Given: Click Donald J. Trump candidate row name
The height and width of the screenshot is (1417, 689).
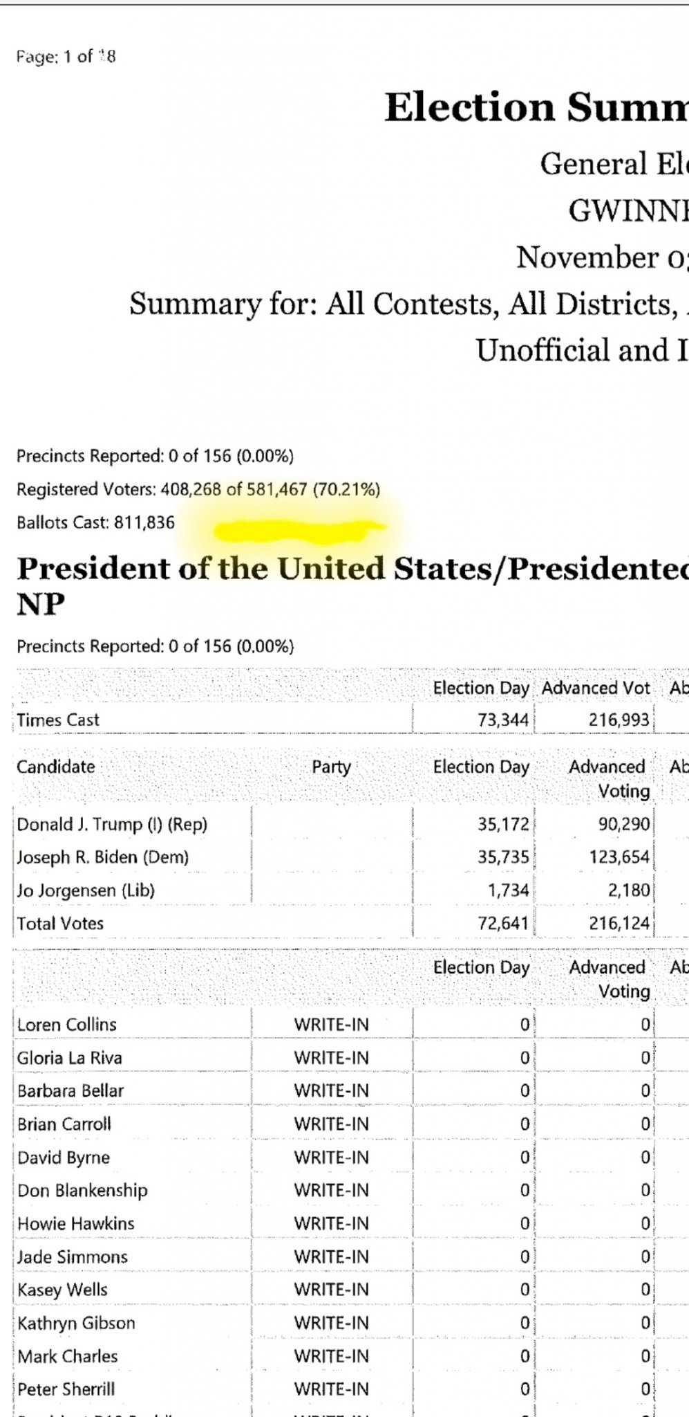Looking at the screenshot, I should pyautogui.click(x=112, y=824).
